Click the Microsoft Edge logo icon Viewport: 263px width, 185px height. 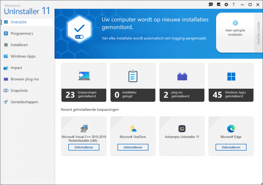231,129
